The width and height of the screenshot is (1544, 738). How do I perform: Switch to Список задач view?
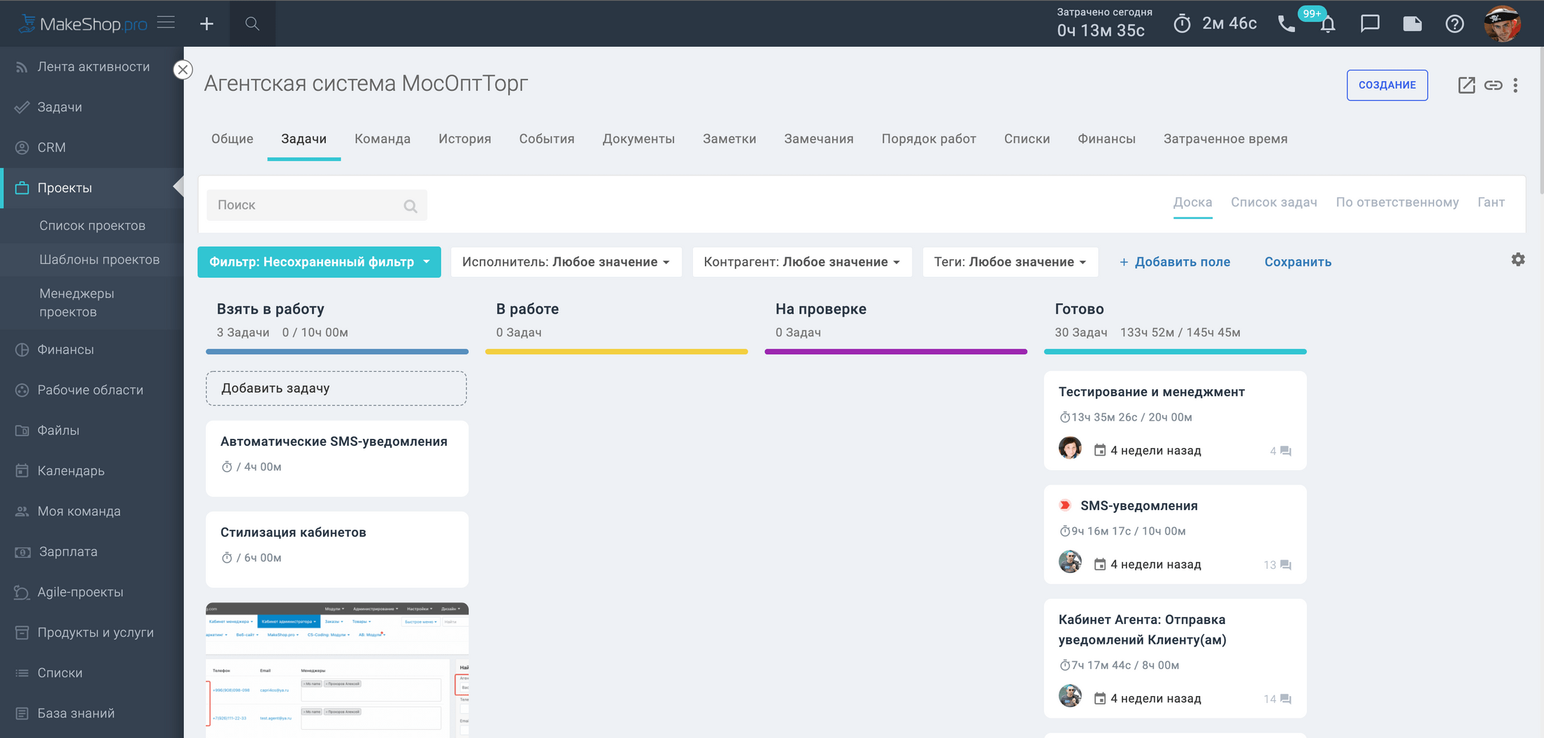coord(1273,203)
